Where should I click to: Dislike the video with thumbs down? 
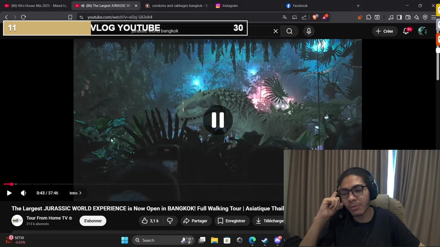point(170,221)
